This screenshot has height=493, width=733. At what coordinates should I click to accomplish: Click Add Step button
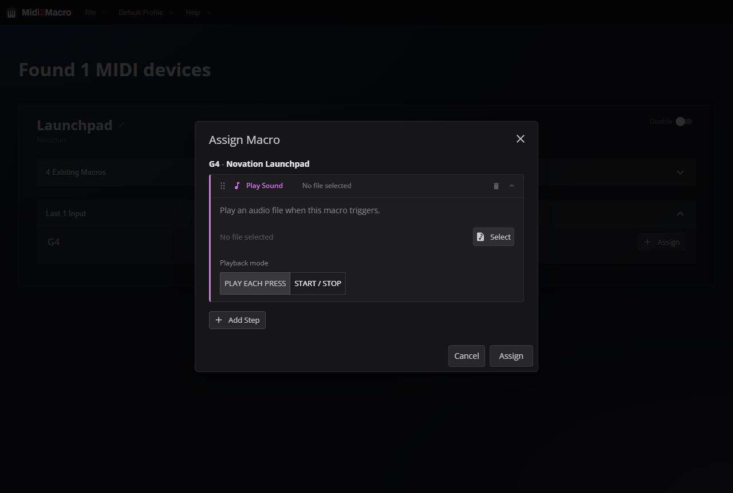[x=237, y=320]
